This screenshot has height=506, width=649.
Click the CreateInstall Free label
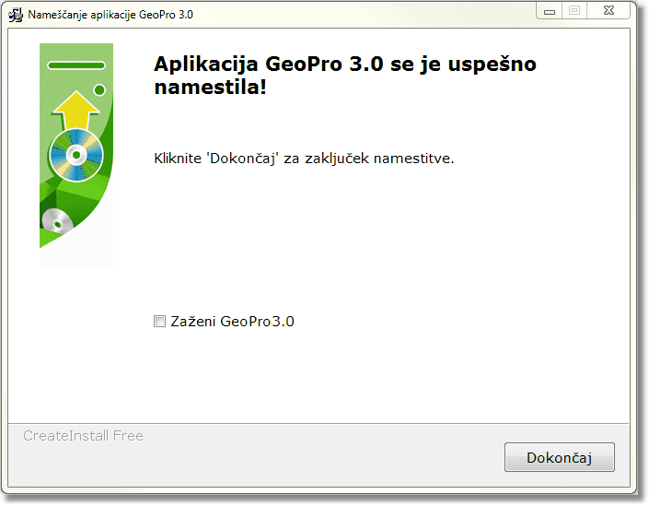tap(83, 436)
